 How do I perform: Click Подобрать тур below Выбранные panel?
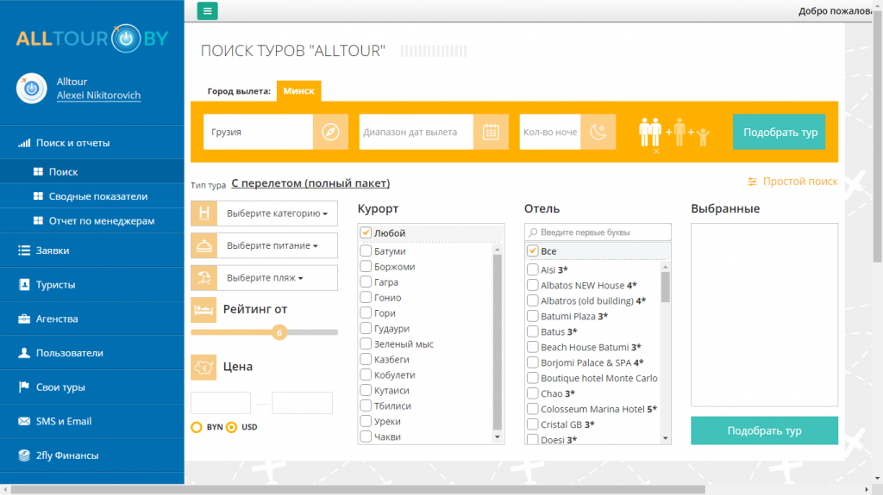coord(764,431)
